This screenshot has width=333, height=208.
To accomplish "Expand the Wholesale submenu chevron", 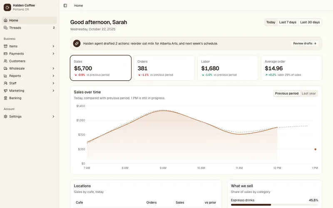I will 53,68.
